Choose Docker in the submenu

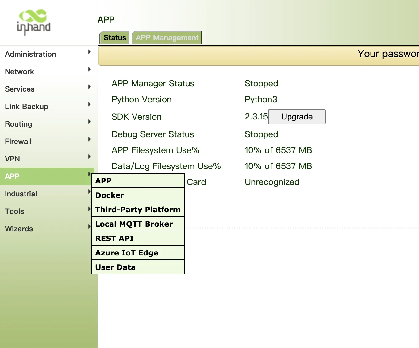pyautogui.click(x=138, y=195)
